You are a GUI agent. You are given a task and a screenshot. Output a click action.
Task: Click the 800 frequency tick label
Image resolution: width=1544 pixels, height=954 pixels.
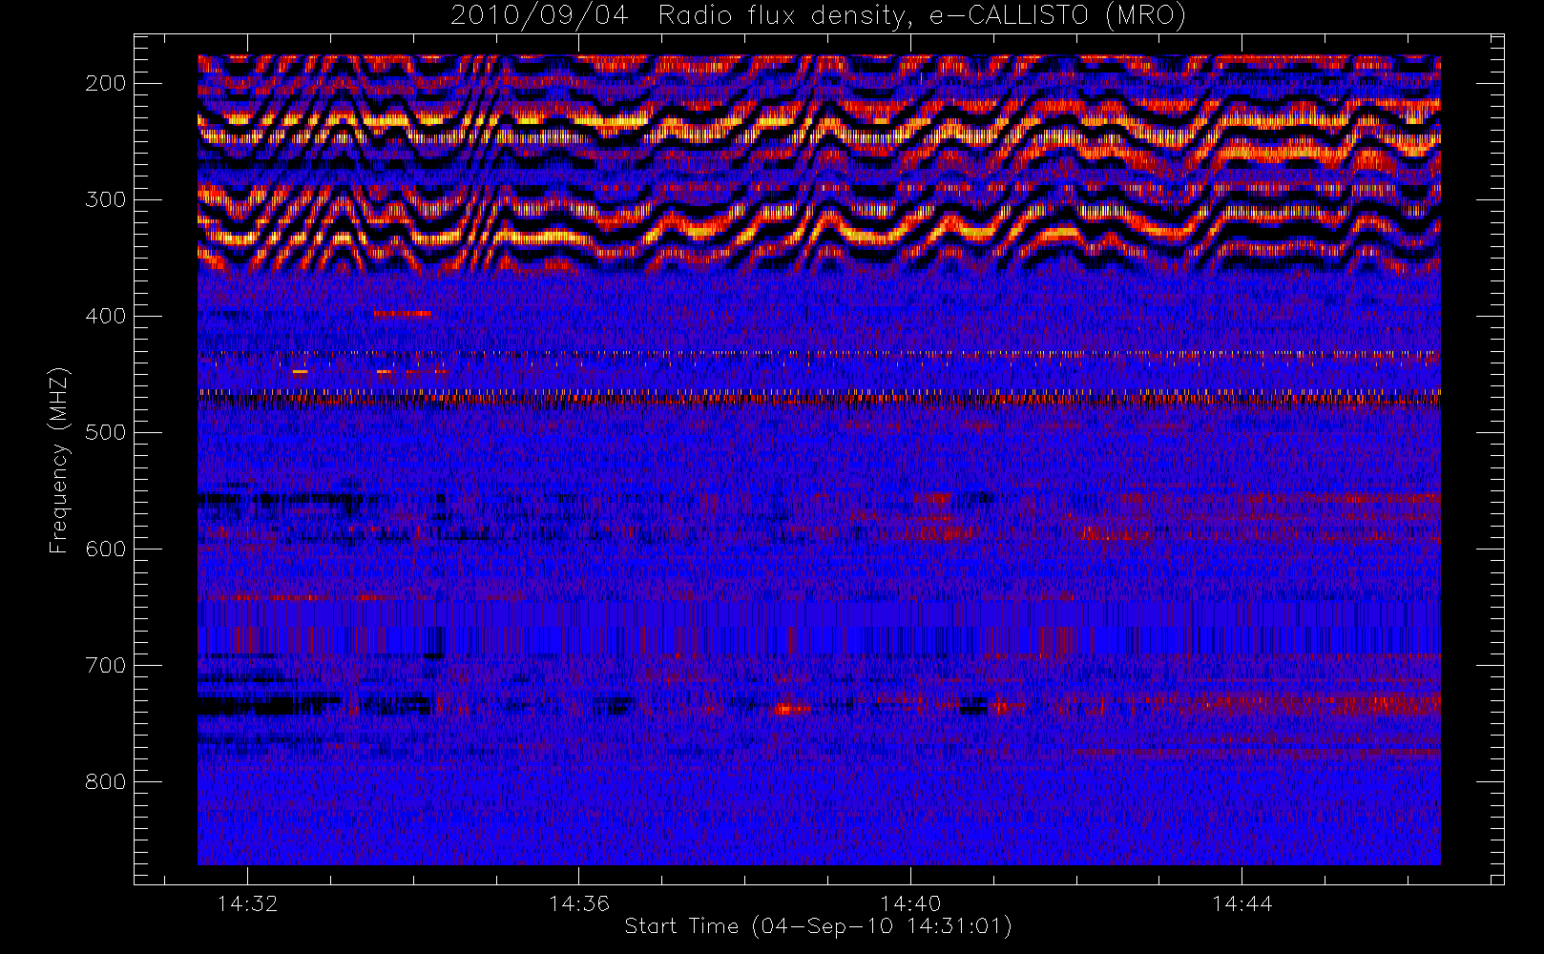(105, 781)
